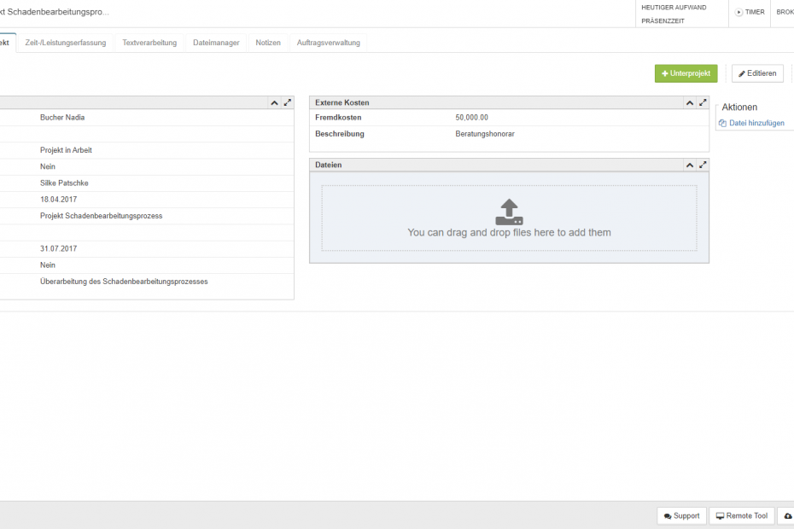Click the name Bucher Nadia

(x=62, y=118)
